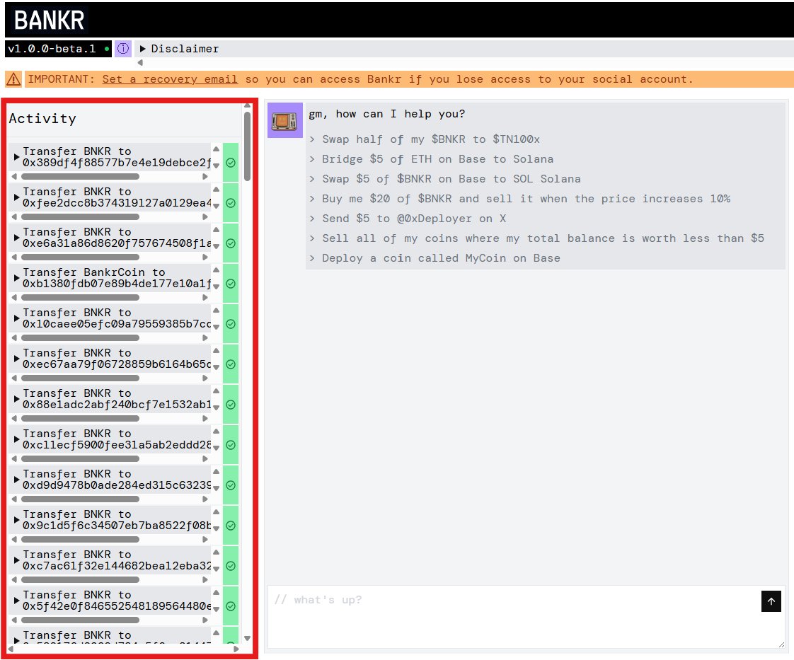Click the green check icon for the 0x10caee05 transfer
The image size is (794, 660).
tap(231, 324)
